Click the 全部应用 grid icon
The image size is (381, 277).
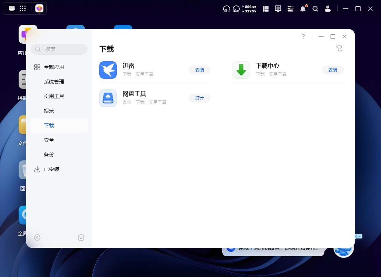(37, 67)
